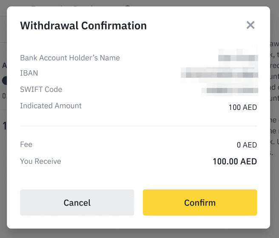Select the Bank Account Holder's Name label
Viewport: 279px width, 238px height.
click(x=70, y=58)
